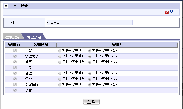Toggle the 振替 permission checkbox
The image size is (183, 109).
pyautogui.click(x=15, y=90)
